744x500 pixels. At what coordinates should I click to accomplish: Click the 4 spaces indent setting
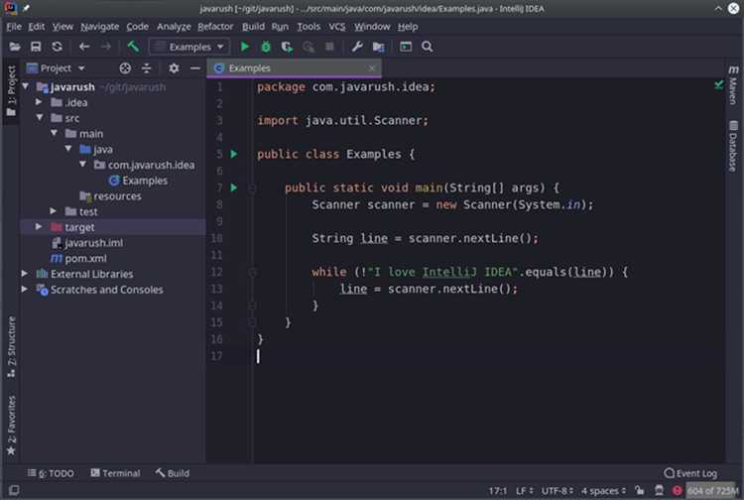pyautogui.click(x=603, y=490)
